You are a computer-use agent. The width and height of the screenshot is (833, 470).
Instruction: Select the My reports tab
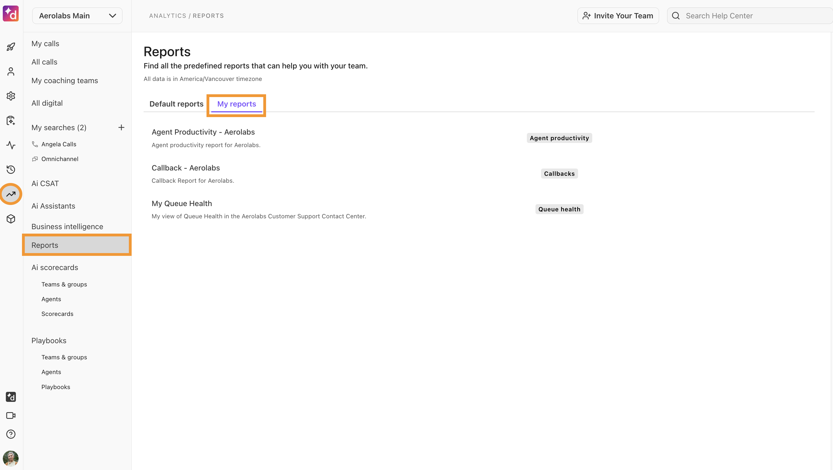236,104
